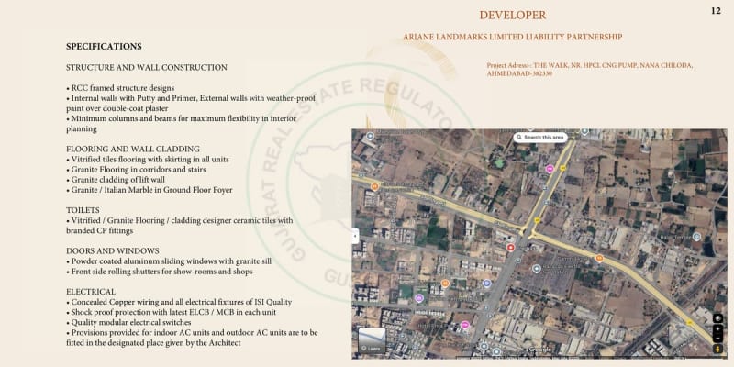Image resolution: width=734 pixels, height=367 pixels.
Task: Zoom out of the map with minus
Action: [717, 338]
